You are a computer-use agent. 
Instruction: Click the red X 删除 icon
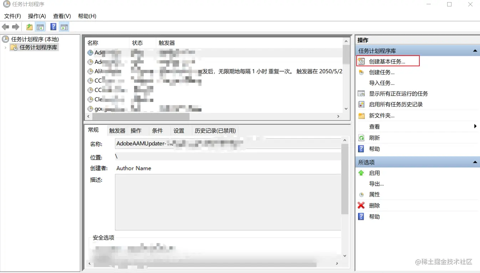(361, 205)
